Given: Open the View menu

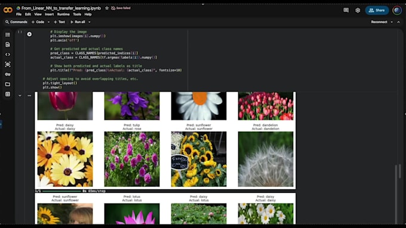Looking at the screenshot, I should click(x=38, y=14).
